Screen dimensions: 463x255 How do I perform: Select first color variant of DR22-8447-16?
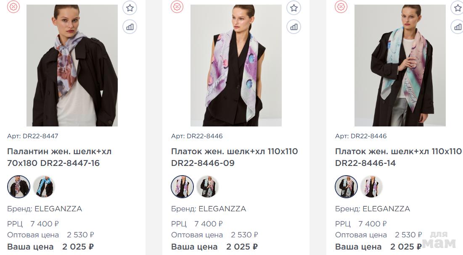point(19,187)
